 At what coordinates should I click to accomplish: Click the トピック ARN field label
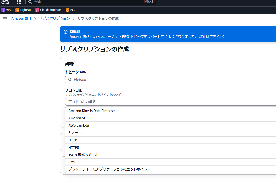coord(76,72)
